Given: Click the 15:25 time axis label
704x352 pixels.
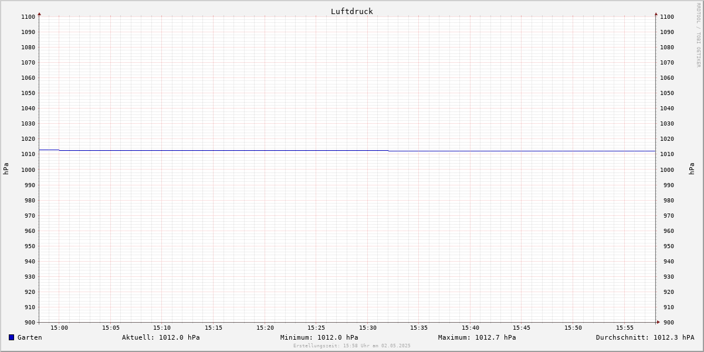Looking at the screenshot, I should coord(316,328).
